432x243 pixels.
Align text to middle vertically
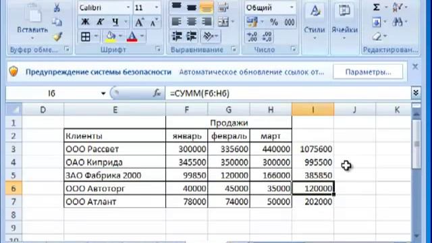(192, 7)
